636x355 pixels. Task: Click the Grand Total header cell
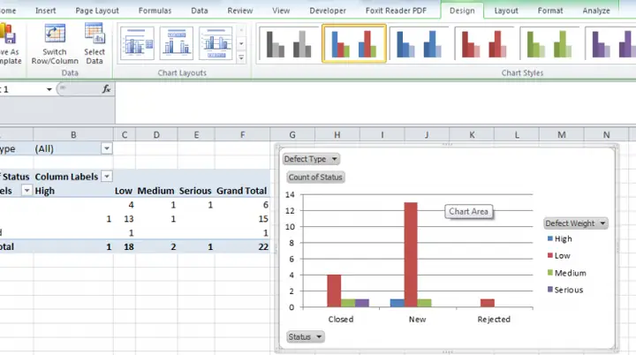(x=242, y=191)
